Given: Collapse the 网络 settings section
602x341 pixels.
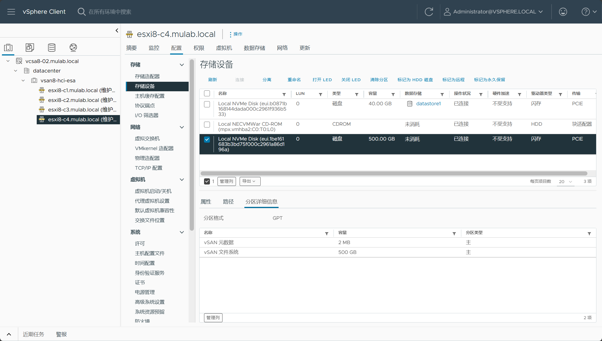Looking at the screenshot, I should click(182, 127).
